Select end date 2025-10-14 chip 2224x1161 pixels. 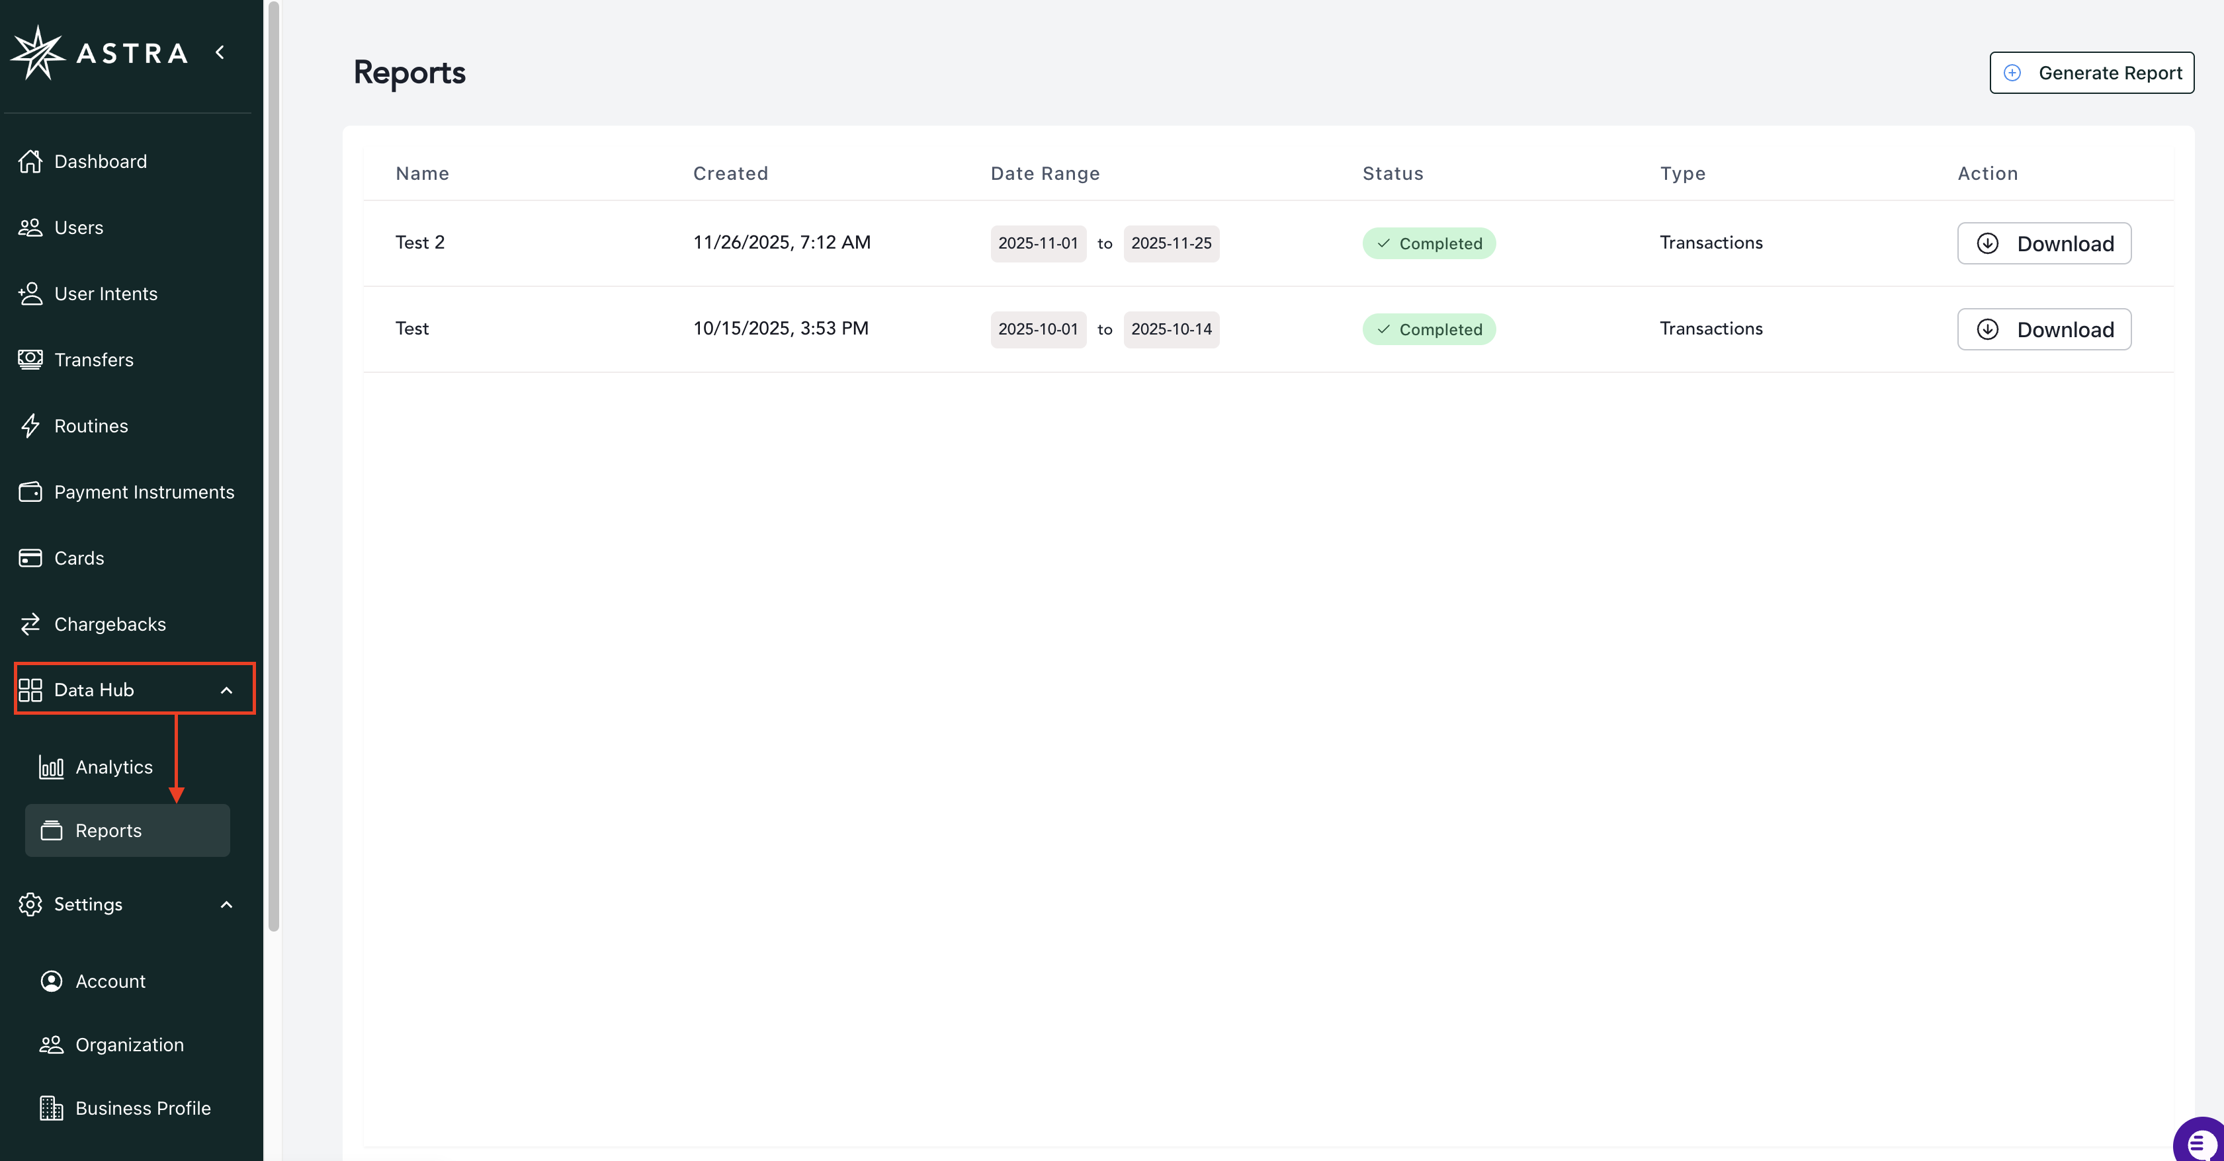click(1171, 329)
